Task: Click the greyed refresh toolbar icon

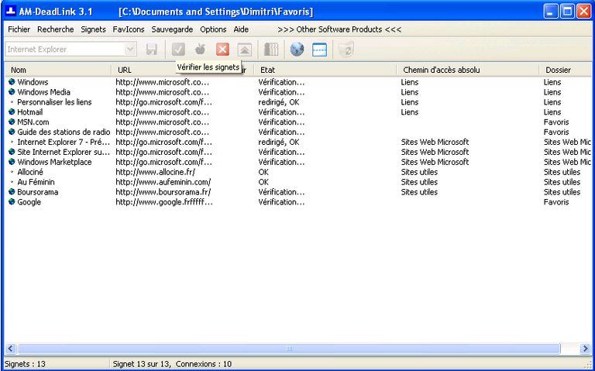Action: (x=346, y=50)
